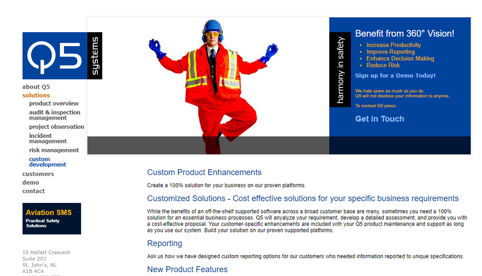The height and width of the screenshot is (276, 482).
Task: Click the Aviation SMS banner
Action: [52, 219]
